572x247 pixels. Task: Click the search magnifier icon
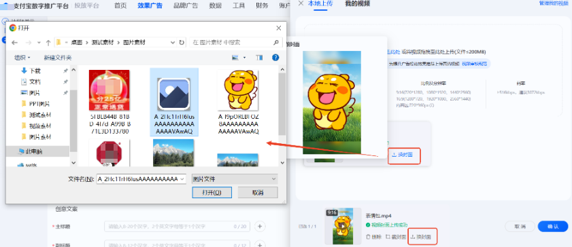tap(276, 43)
